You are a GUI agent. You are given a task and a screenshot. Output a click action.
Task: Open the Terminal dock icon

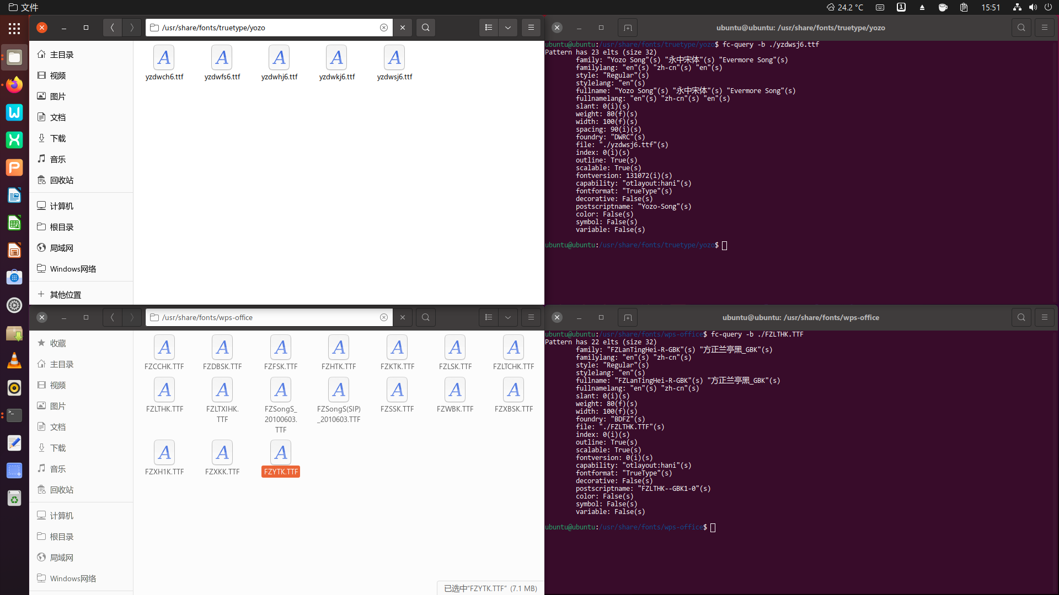[x=14, y=415]
